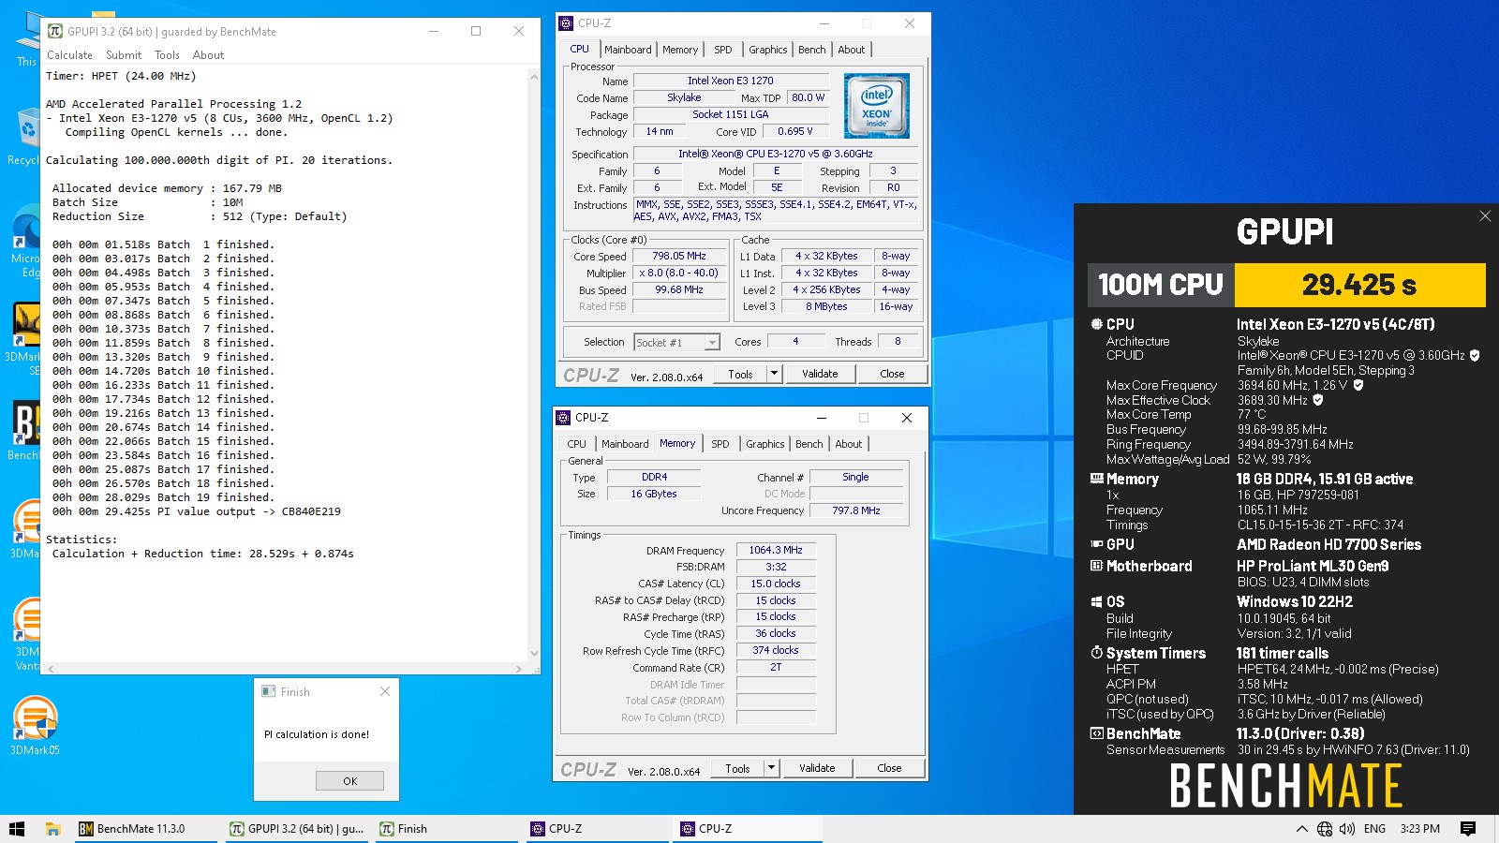Click Validate in lower CPU-Z window
This screenshot has height=843, width=1499.
(817, 768)
